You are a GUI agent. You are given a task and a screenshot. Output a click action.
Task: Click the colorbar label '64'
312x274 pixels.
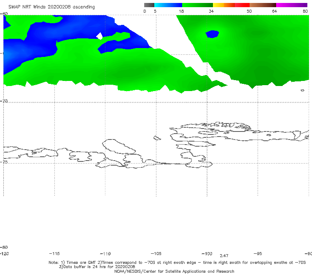tap(274, 11)
